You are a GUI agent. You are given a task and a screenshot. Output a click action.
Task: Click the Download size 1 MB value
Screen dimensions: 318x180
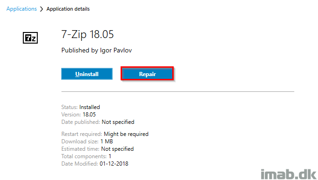coord(107,141)
